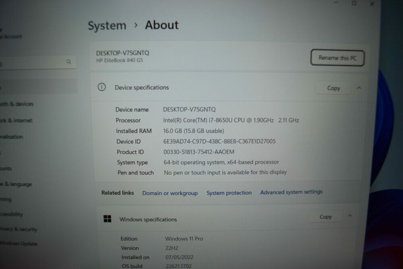Select the Device name value DESKTOP-V7SGNTQ
Viewport: 403px width, 269px height.
(x=189, y=110)
